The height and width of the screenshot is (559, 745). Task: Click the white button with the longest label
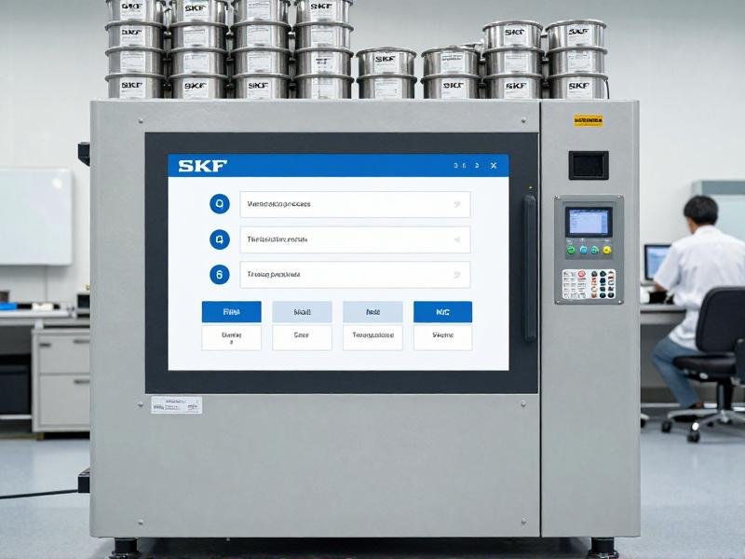click(x=373, y=337)
